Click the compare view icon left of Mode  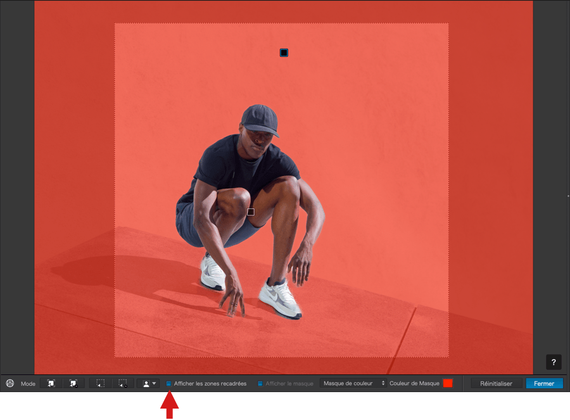coord(9,383)
